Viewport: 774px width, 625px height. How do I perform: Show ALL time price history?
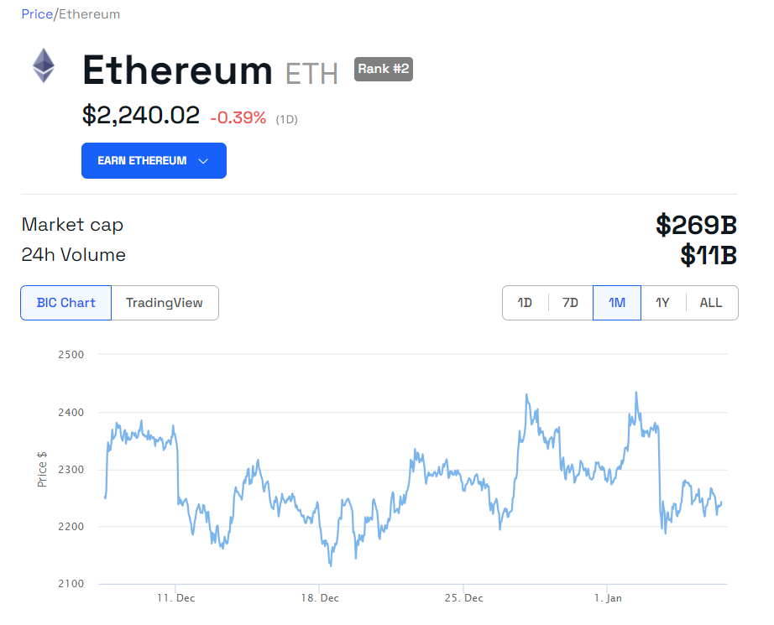tap(711, 303)
